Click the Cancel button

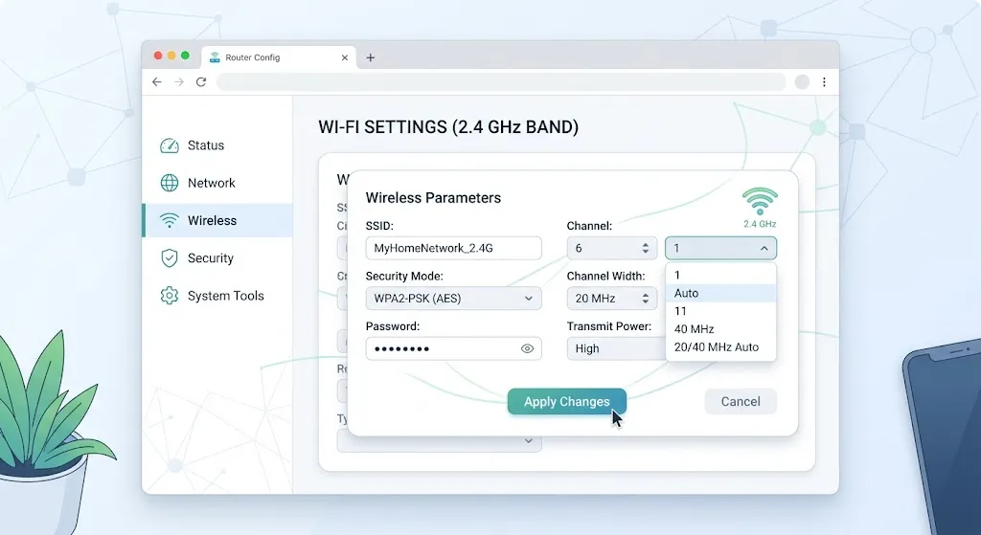pos(741,401)
